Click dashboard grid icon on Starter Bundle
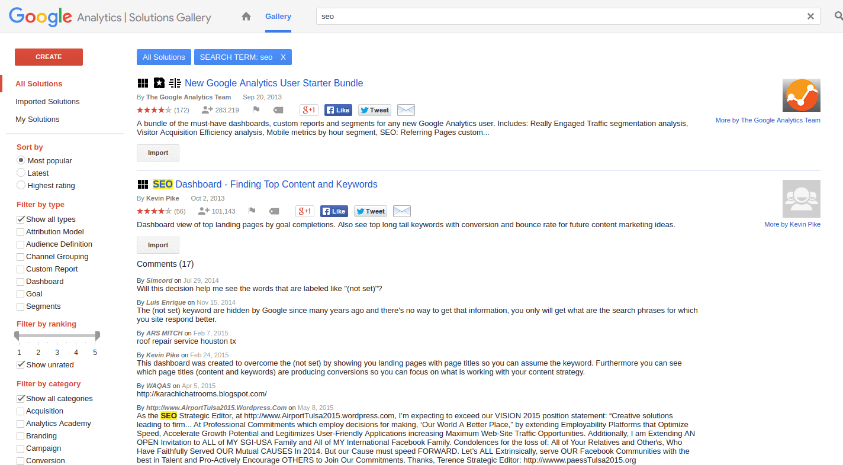The height and width of the screenshot is (465, 843). click(143, 83)
